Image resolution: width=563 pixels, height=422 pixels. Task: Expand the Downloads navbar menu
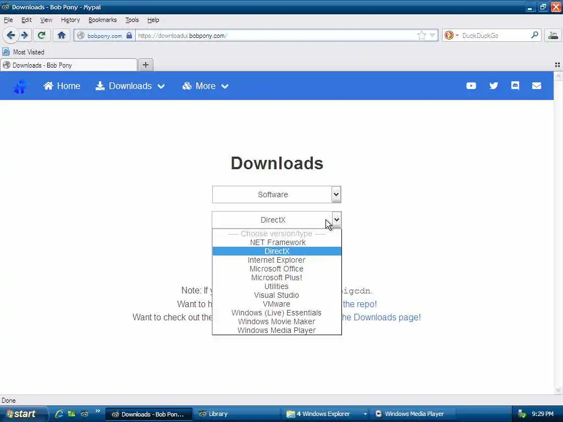pyautogui.click(x=130, y=86)
